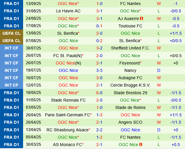Select Paris Saint-Germain FC team link

(67, 115)
